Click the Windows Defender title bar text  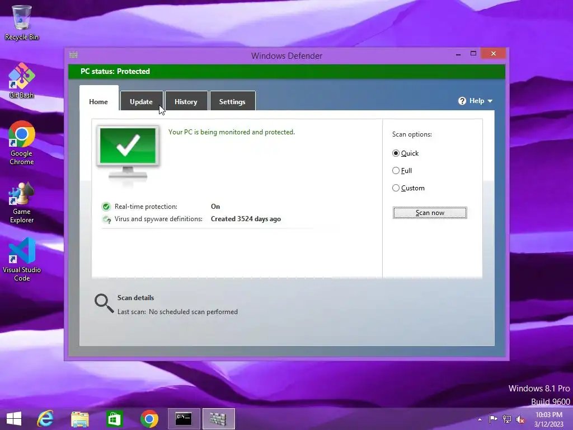(287, 56)
